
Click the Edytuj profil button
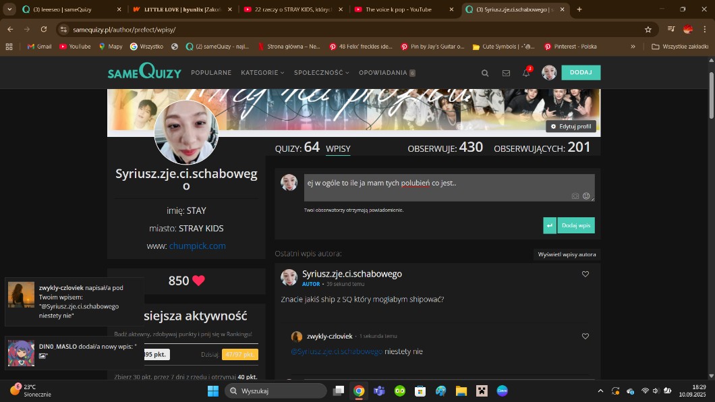pos(571,127)
